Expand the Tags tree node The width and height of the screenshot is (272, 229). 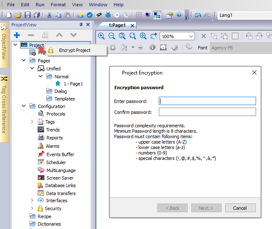(32, 122)
